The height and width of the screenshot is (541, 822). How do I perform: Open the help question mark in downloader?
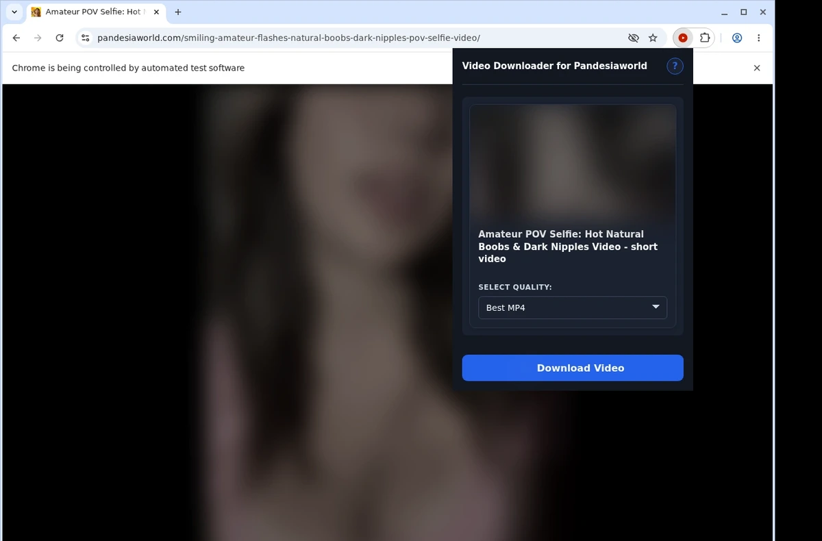click(675, 66)
